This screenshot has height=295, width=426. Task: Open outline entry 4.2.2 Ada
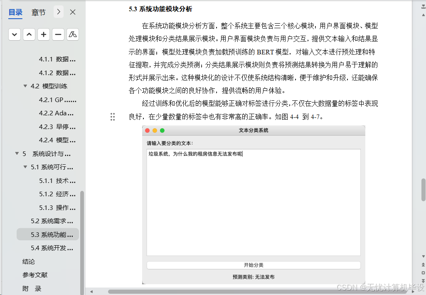(x=56, y=113)
